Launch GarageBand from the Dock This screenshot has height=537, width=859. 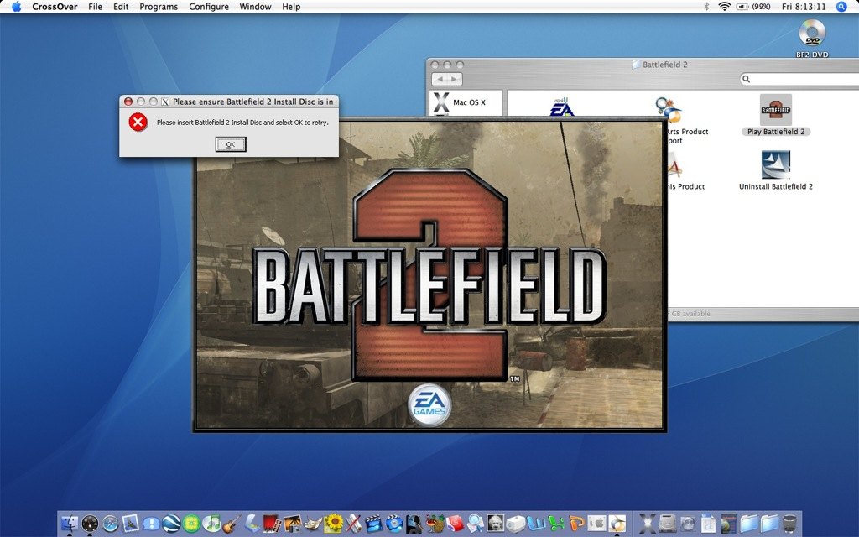point(231,524)
